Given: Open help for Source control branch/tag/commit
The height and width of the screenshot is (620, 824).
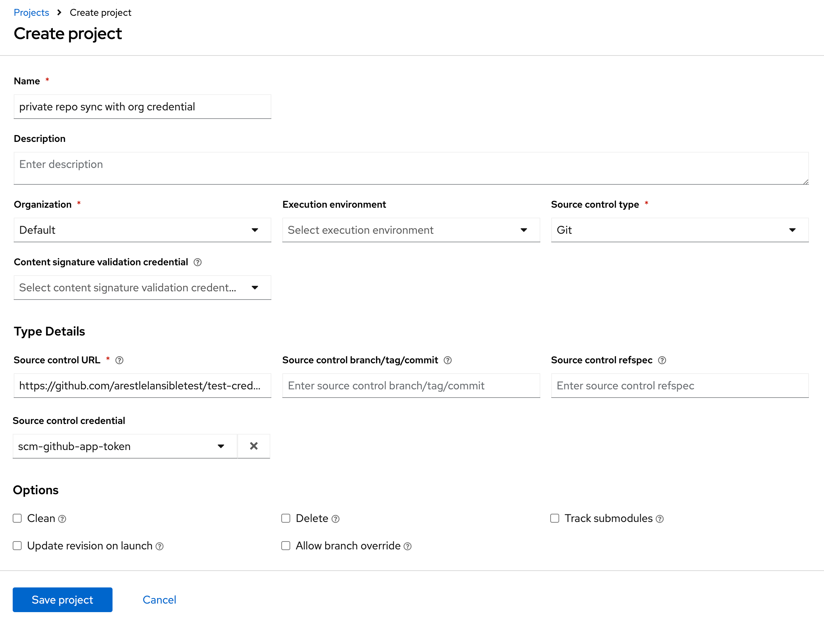Looking at the screenshot, I should pos(447,360).
